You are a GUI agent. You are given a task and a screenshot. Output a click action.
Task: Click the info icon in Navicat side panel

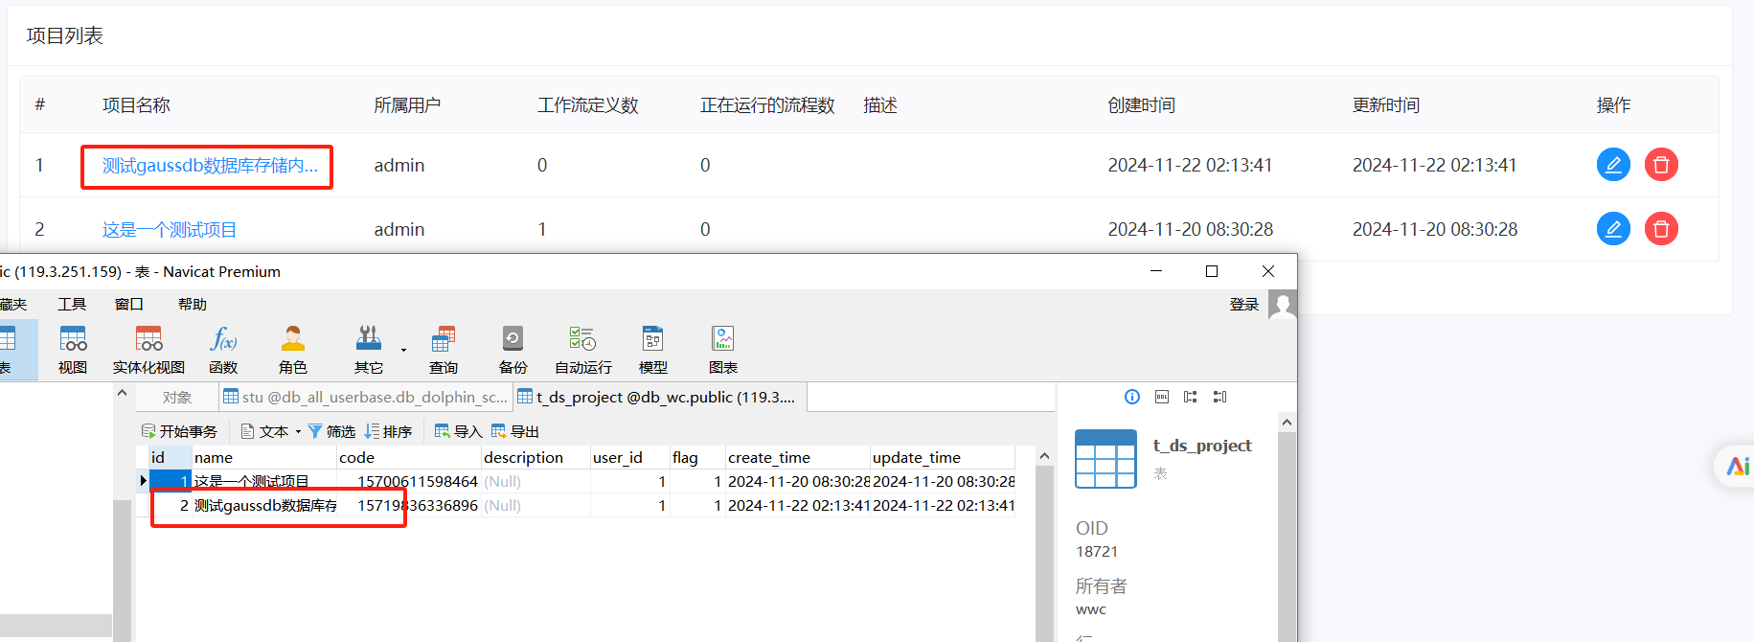coord(1132,397)
